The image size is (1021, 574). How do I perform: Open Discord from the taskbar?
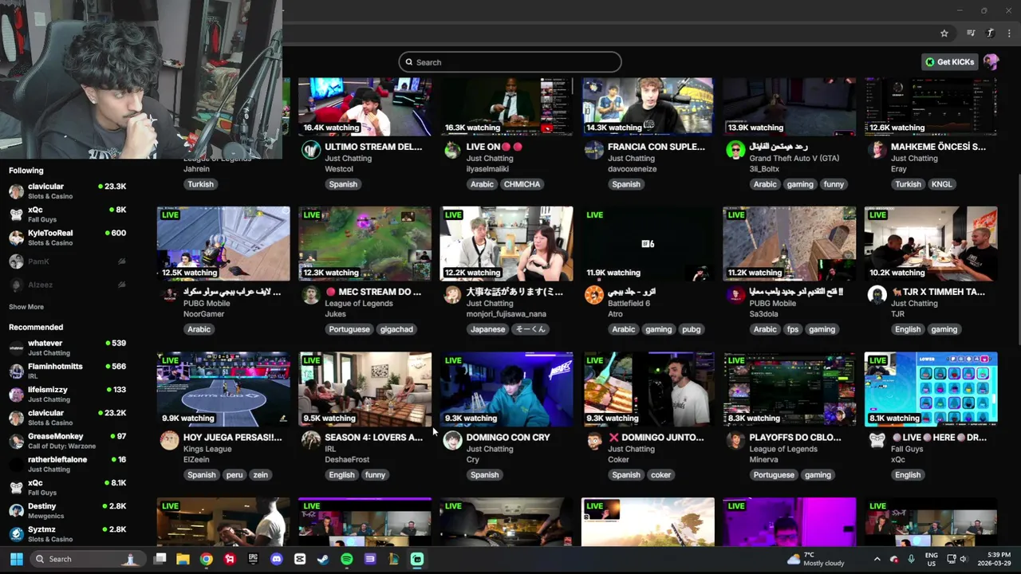point(277,559)
